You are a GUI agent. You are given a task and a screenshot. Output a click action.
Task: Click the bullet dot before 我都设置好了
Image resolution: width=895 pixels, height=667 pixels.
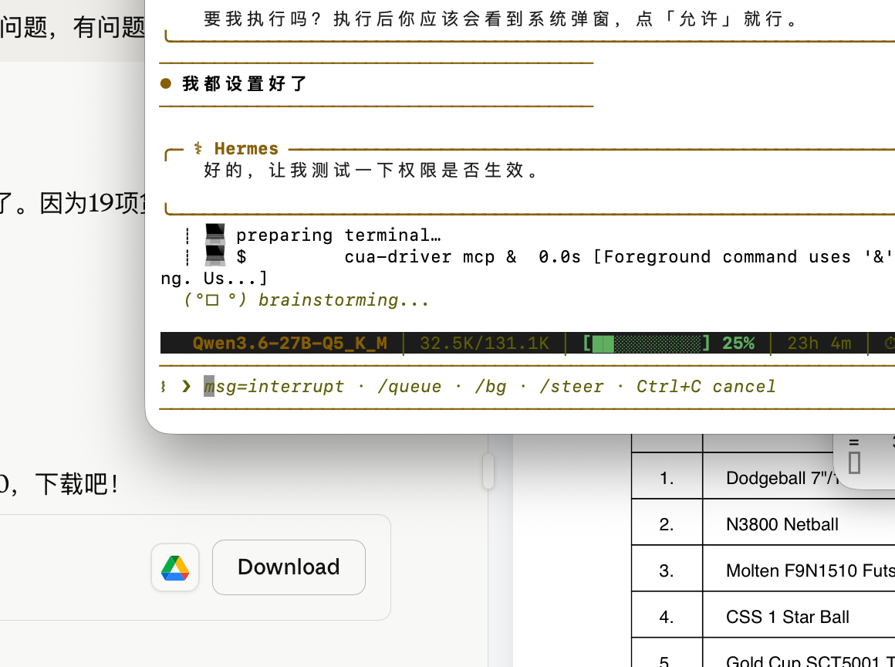(166, 84)
